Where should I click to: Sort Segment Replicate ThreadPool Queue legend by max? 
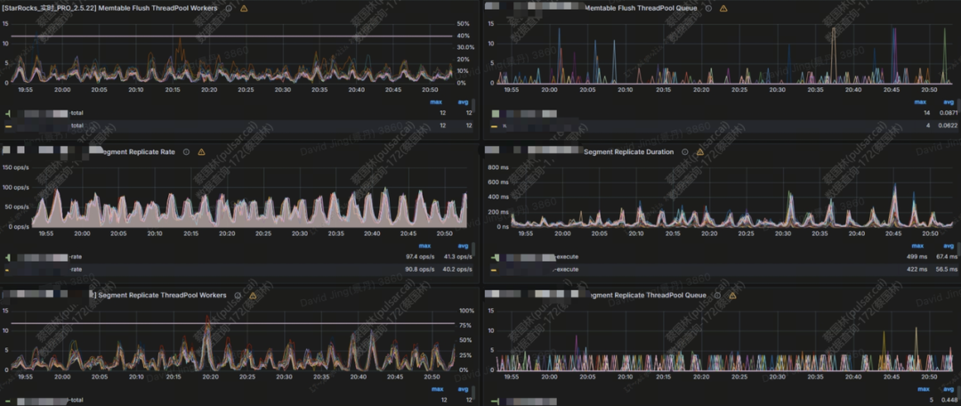coord(921,389)
